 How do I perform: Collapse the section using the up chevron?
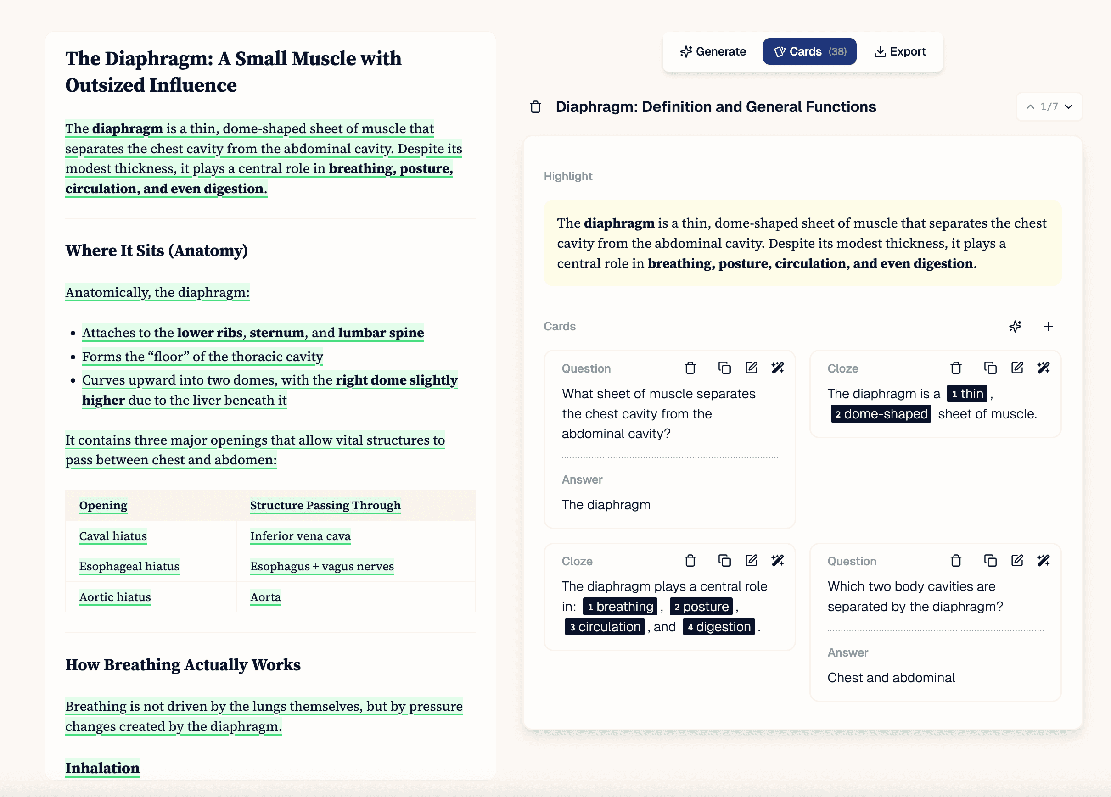(x=1031, y=107)
